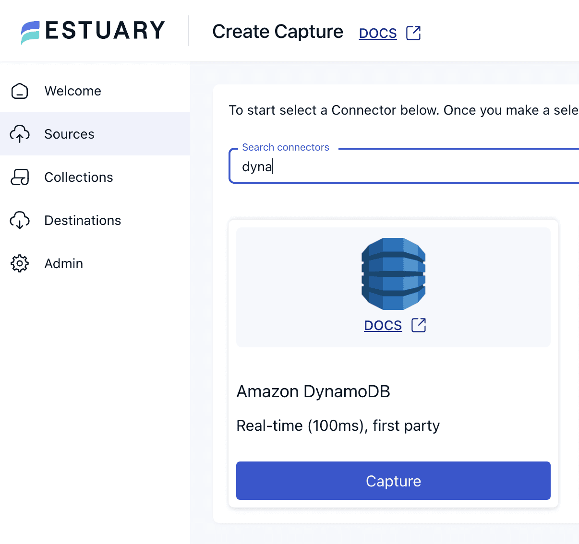Switch to the Collections section

(x=78, y=177)
